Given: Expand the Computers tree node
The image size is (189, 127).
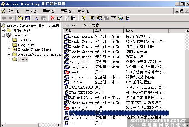Looking at the screenshot, I should (9, 45).
